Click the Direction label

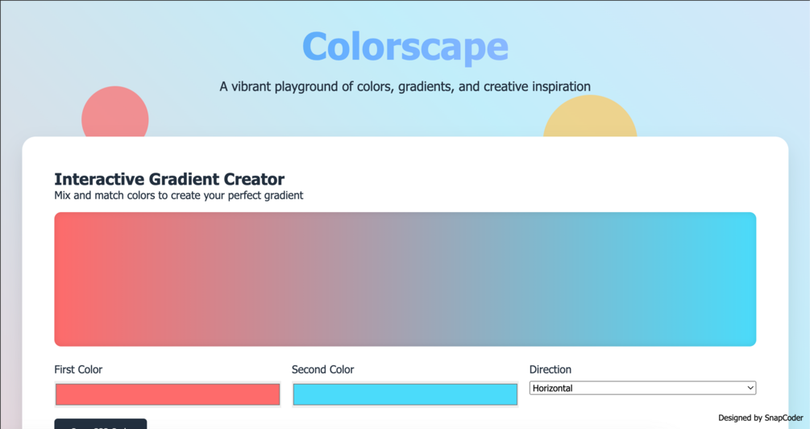tap(550, 369)
